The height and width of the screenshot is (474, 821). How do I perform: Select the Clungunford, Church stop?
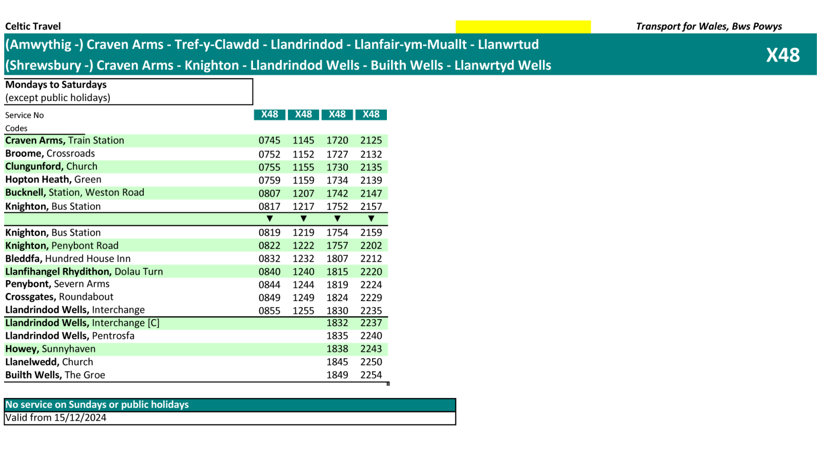51,167
